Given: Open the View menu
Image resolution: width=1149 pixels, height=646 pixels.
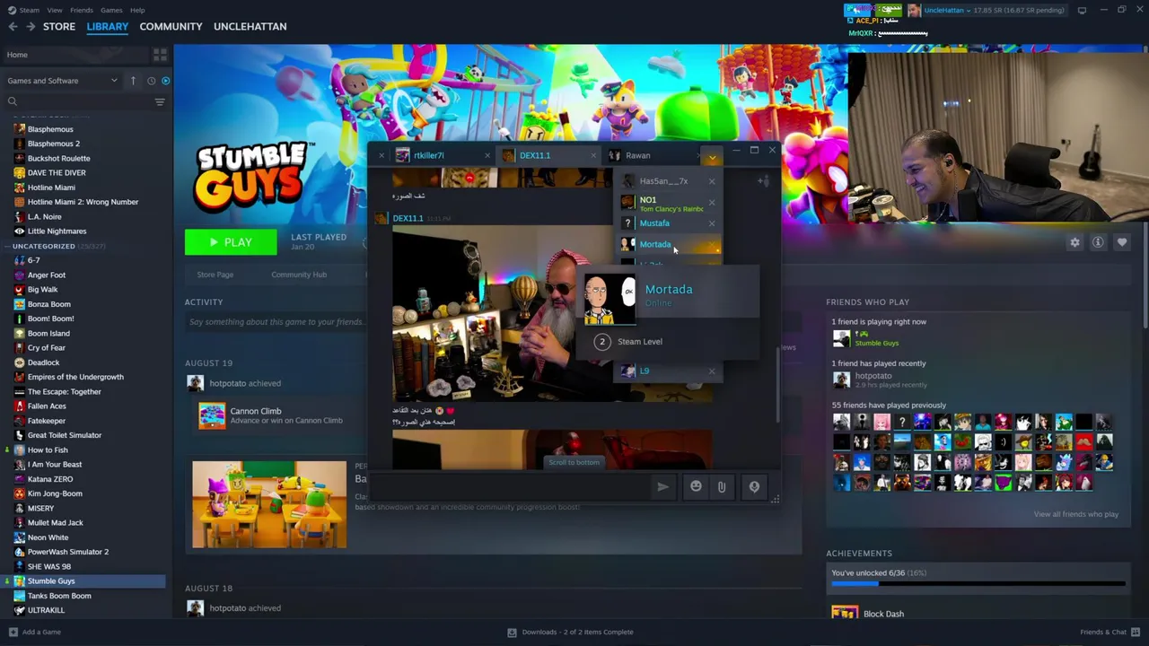Looking at the screenshot, I should (x=55, y=10).
